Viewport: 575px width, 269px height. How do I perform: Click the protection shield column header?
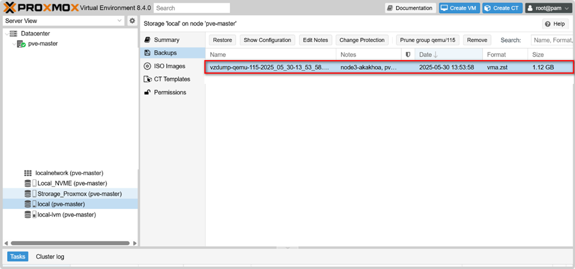(407, 54)
